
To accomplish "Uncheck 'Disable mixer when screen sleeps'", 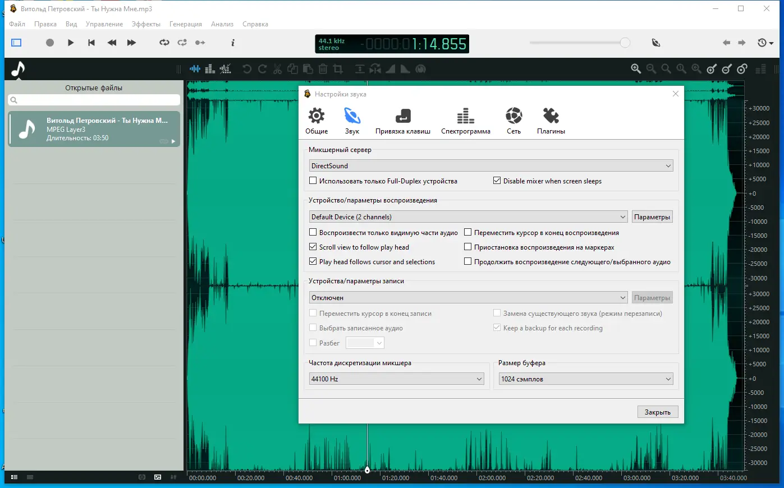I will 497,181.
